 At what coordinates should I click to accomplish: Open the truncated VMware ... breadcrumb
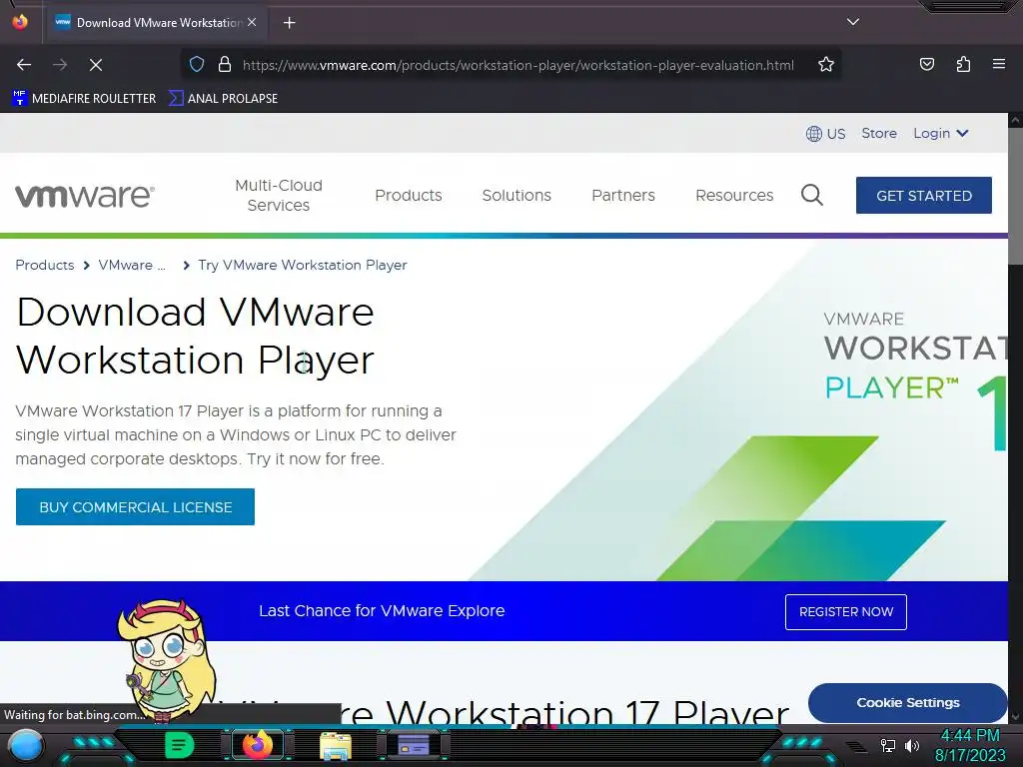[132, 265]
